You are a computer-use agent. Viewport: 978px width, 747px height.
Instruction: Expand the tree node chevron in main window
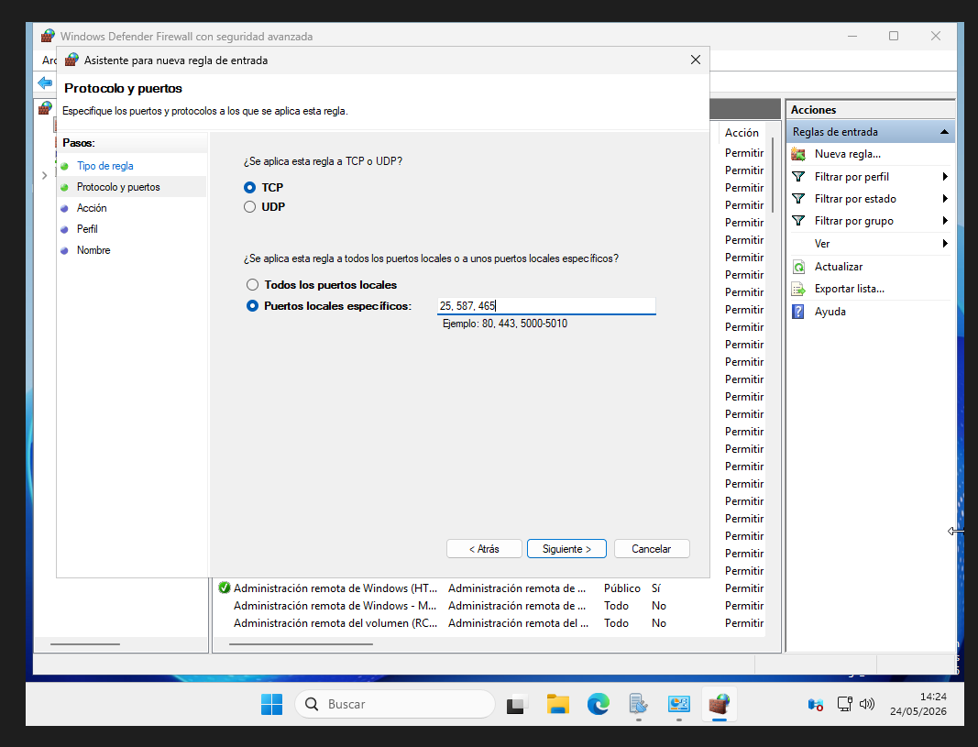pyautogui.click(x=44, y=176)
